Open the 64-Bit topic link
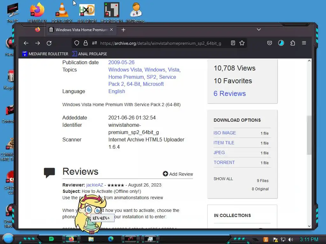 tap(133, 84)
